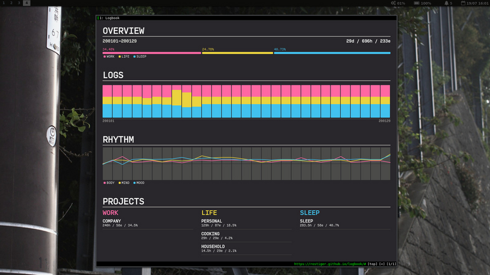Click the blue sleep segment of overview bar
Image resolution: width=490 pixels, height=275 pixels.
pos(332,53)
